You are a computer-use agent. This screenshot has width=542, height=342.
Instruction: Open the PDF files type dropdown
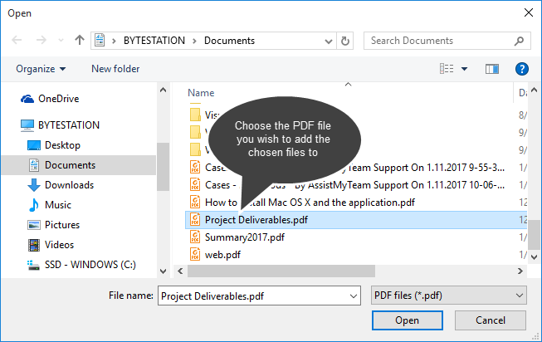point(447,295)
